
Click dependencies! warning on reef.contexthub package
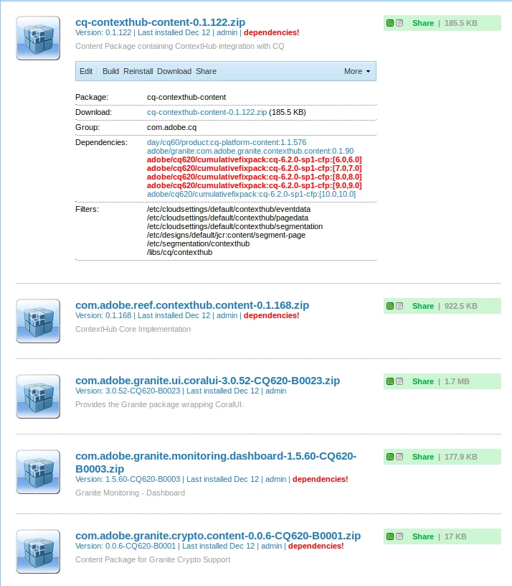tap(271, 315)
